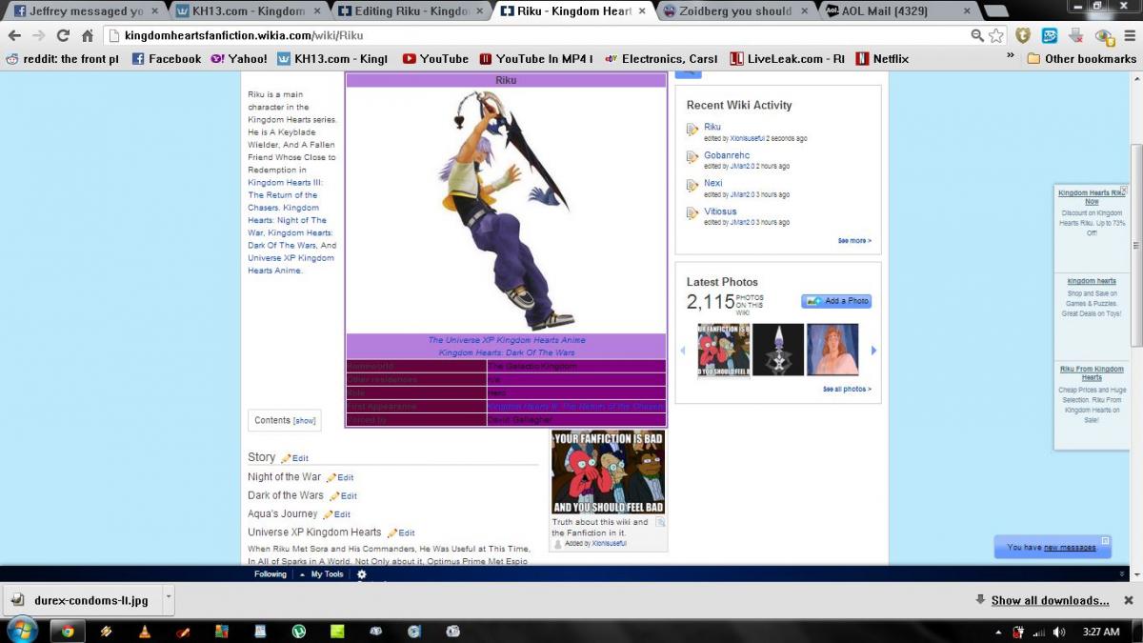Launch VLC media player from taskbar

(144, 631)
